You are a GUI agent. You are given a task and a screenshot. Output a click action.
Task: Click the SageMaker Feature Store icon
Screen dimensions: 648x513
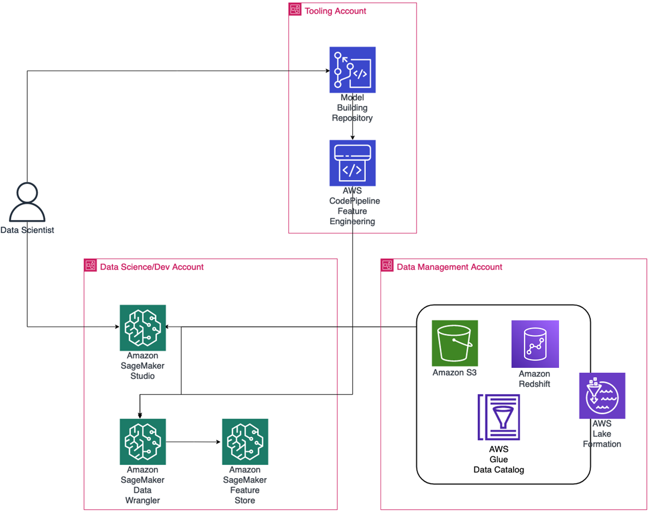[245, 442]
